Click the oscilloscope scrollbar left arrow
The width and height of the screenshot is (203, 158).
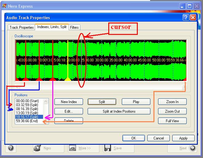tap(17, 87)
